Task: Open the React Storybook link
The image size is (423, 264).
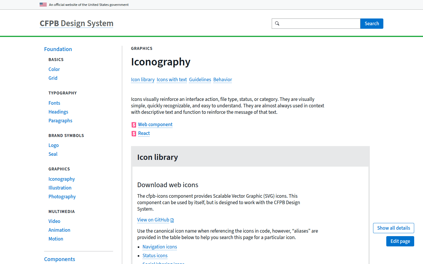Action: (144, 133)
